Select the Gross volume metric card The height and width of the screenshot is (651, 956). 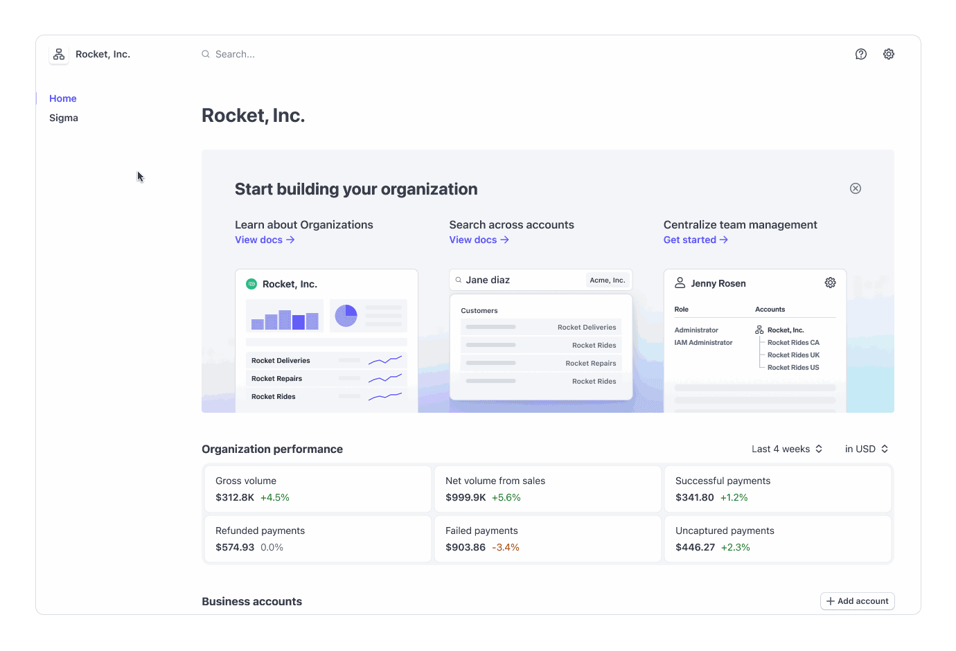pyautogui.click(x=317, y=489)
